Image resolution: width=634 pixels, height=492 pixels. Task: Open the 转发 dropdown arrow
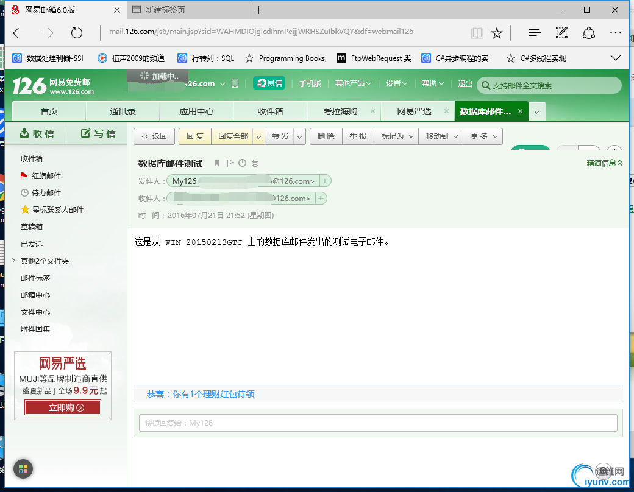[301, 136]
